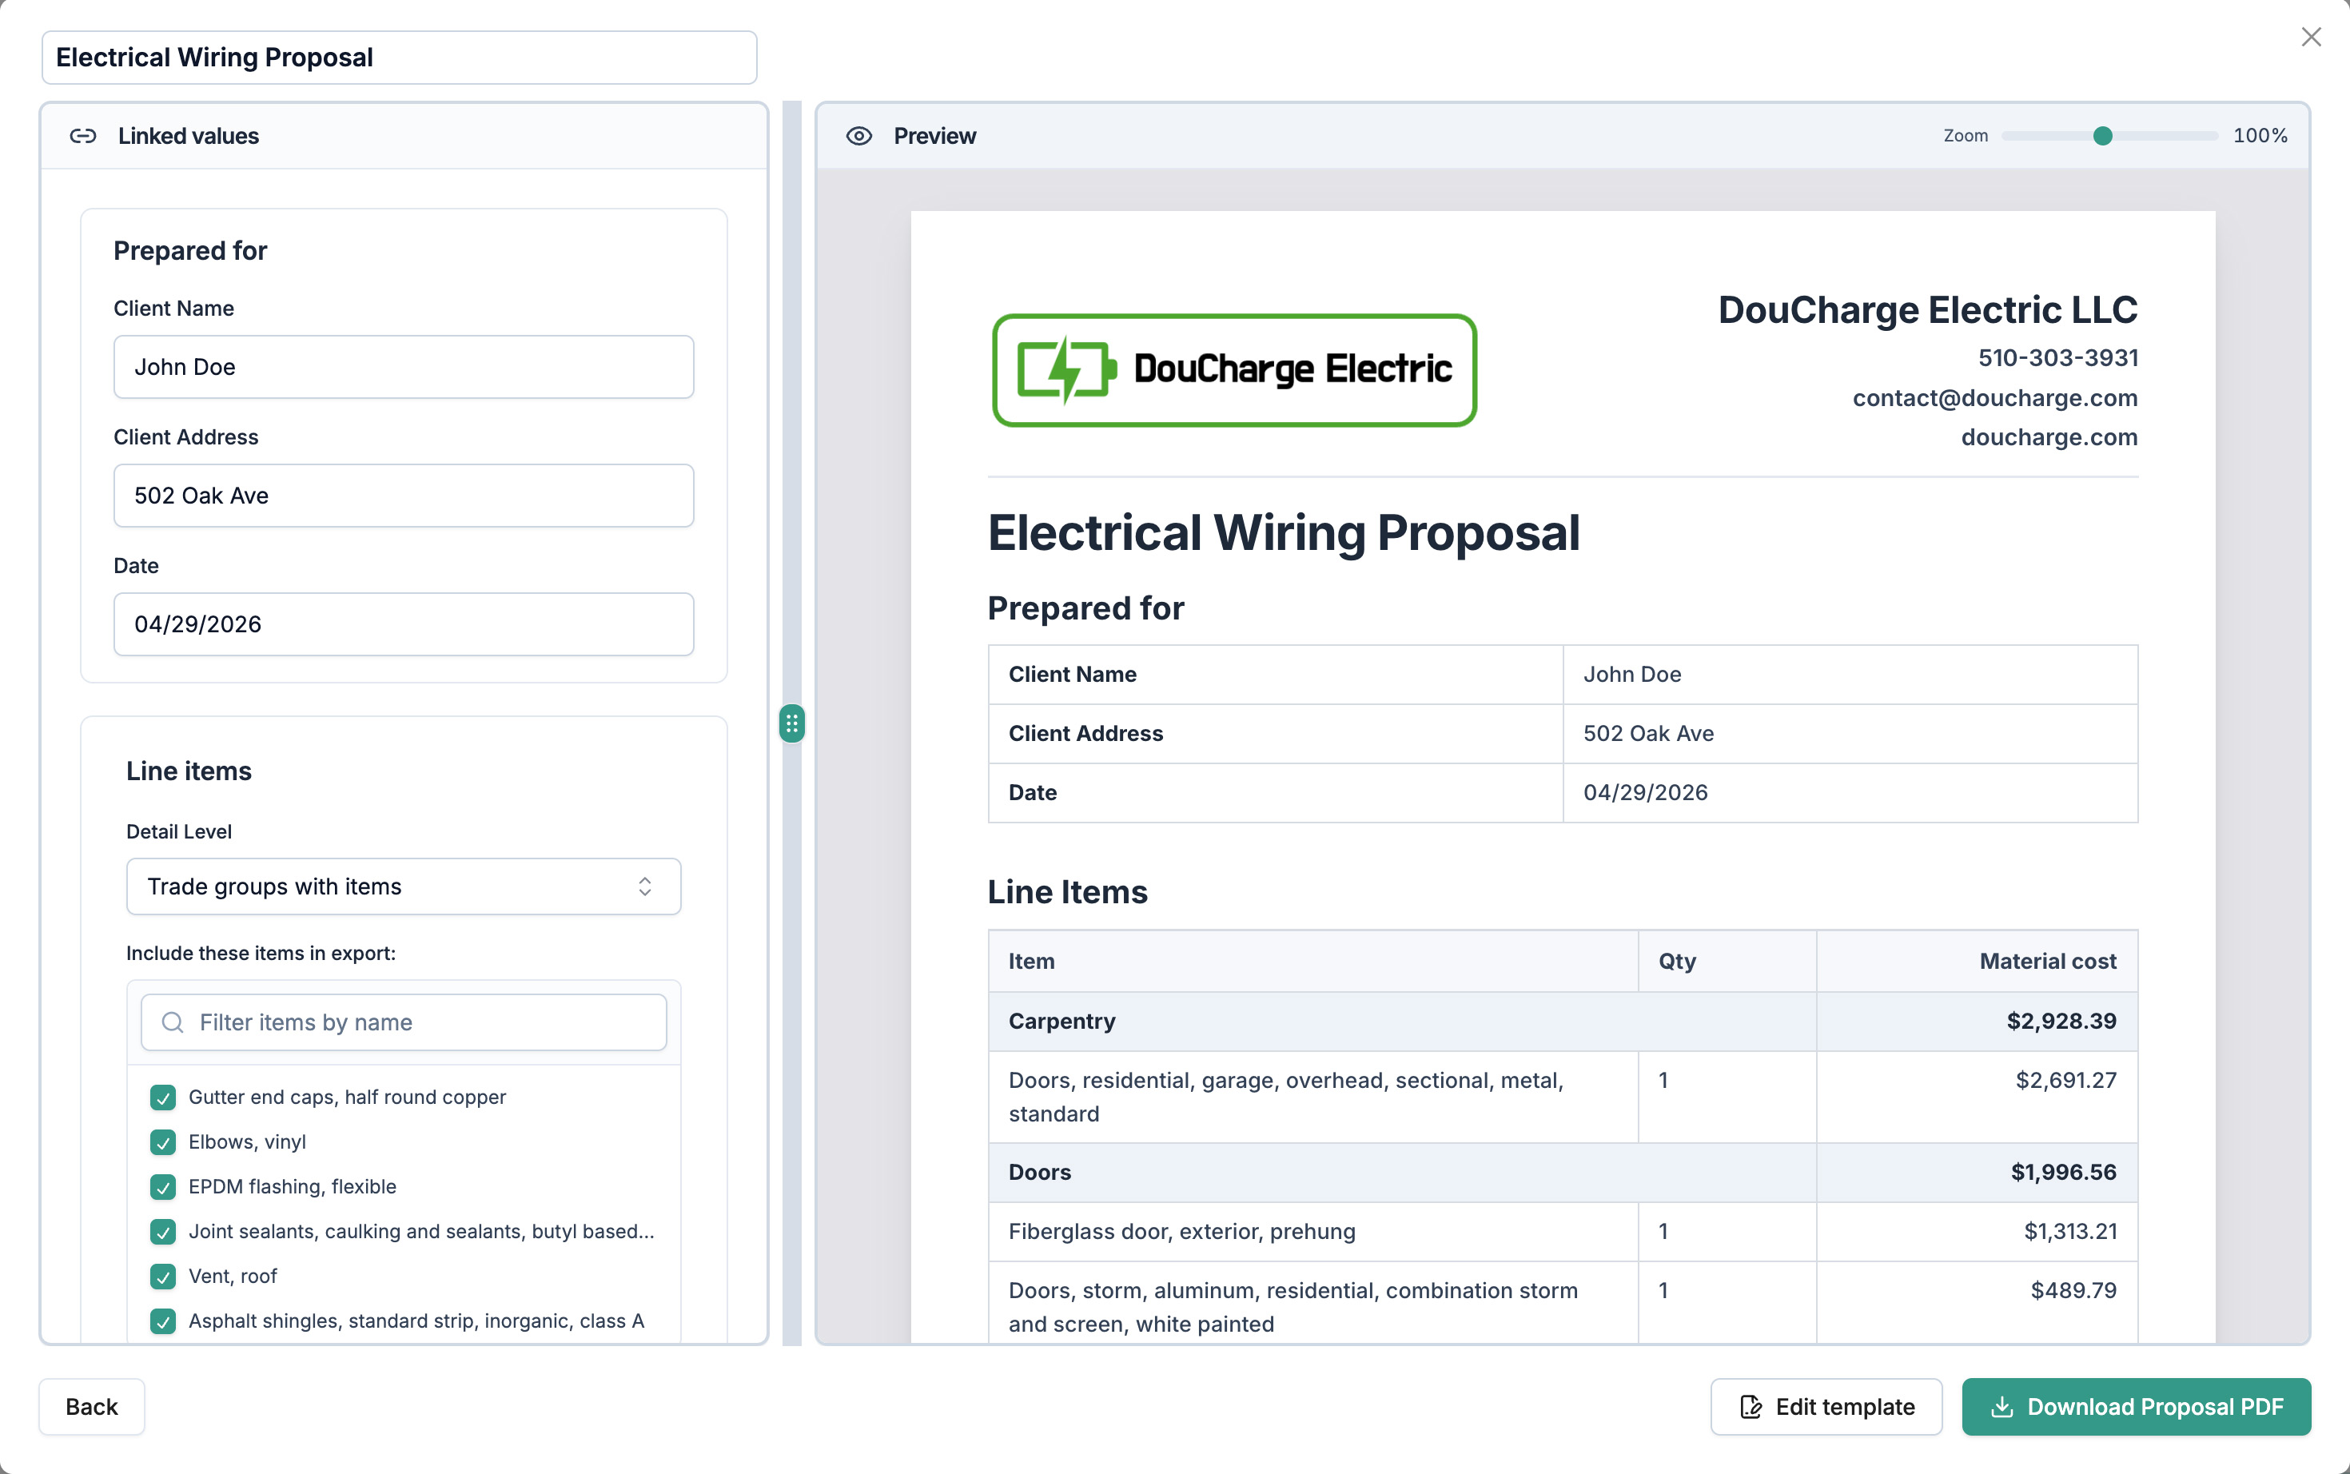Click the Client Address input field

[x=404, y=496]
